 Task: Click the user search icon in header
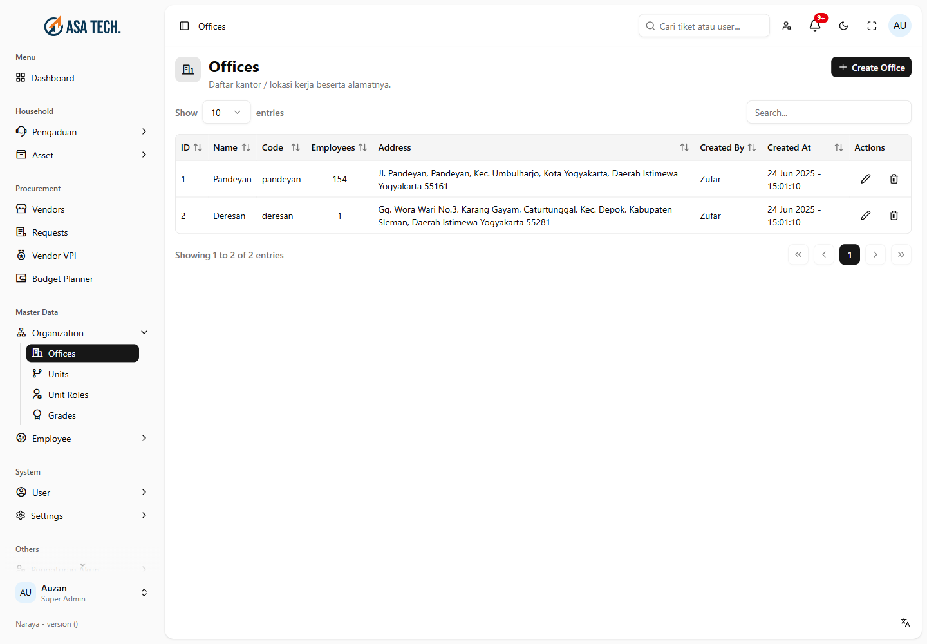(x=787, y=26)
